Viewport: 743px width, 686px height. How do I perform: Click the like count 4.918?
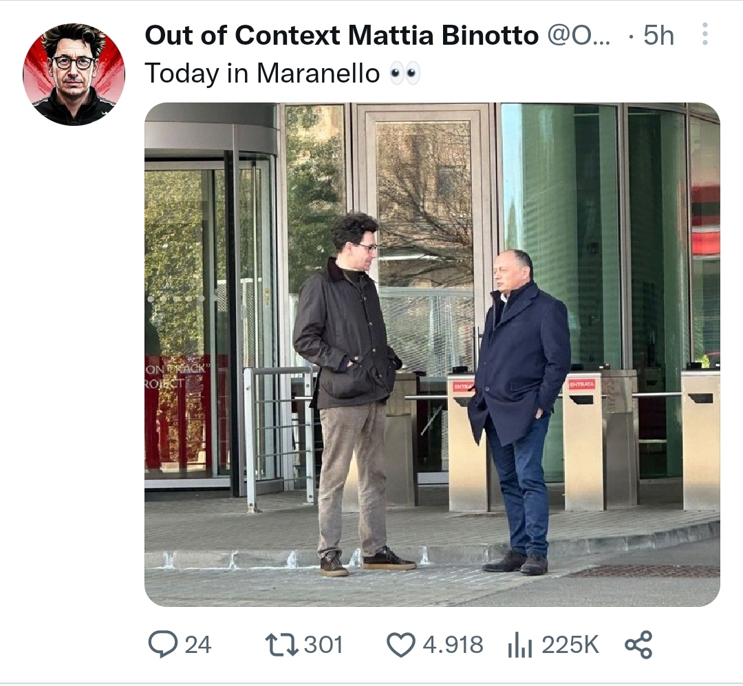pyautogui.click(x=452, y=645)
